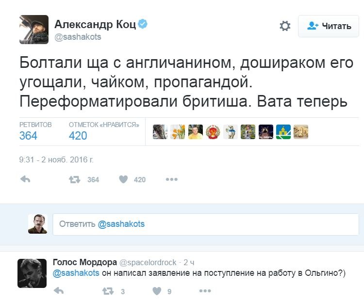Open the tweet timestamp 9:31 - 2 нояб. 2016
Image resolution: width=364 pixels, height=302 pixels.
click(56, 159)
